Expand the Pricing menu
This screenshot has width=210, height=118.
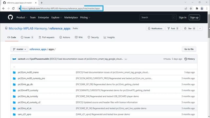tap(85, 17)
